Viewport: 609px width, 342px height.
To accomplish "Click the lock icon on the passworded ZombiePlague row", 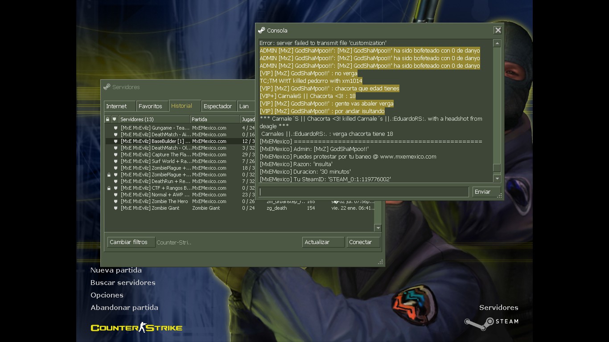I will coord(108,175).
